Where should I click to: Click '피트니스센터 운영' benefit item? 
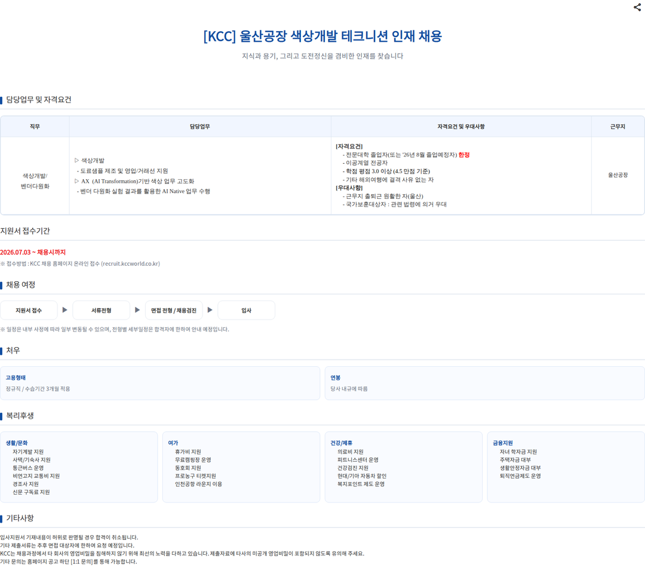pos(358,460)
